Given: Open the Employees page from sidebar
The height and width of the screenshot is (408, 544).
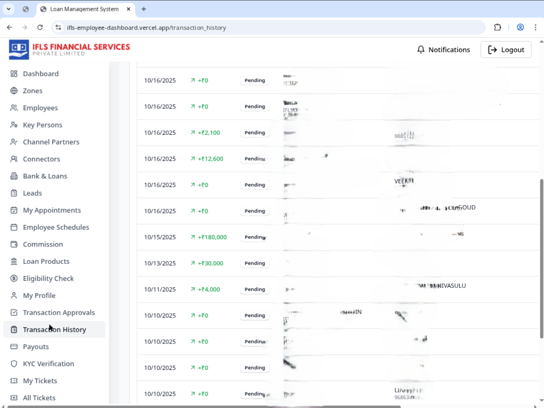Looking at the screenshot, I should pos(40,108).
